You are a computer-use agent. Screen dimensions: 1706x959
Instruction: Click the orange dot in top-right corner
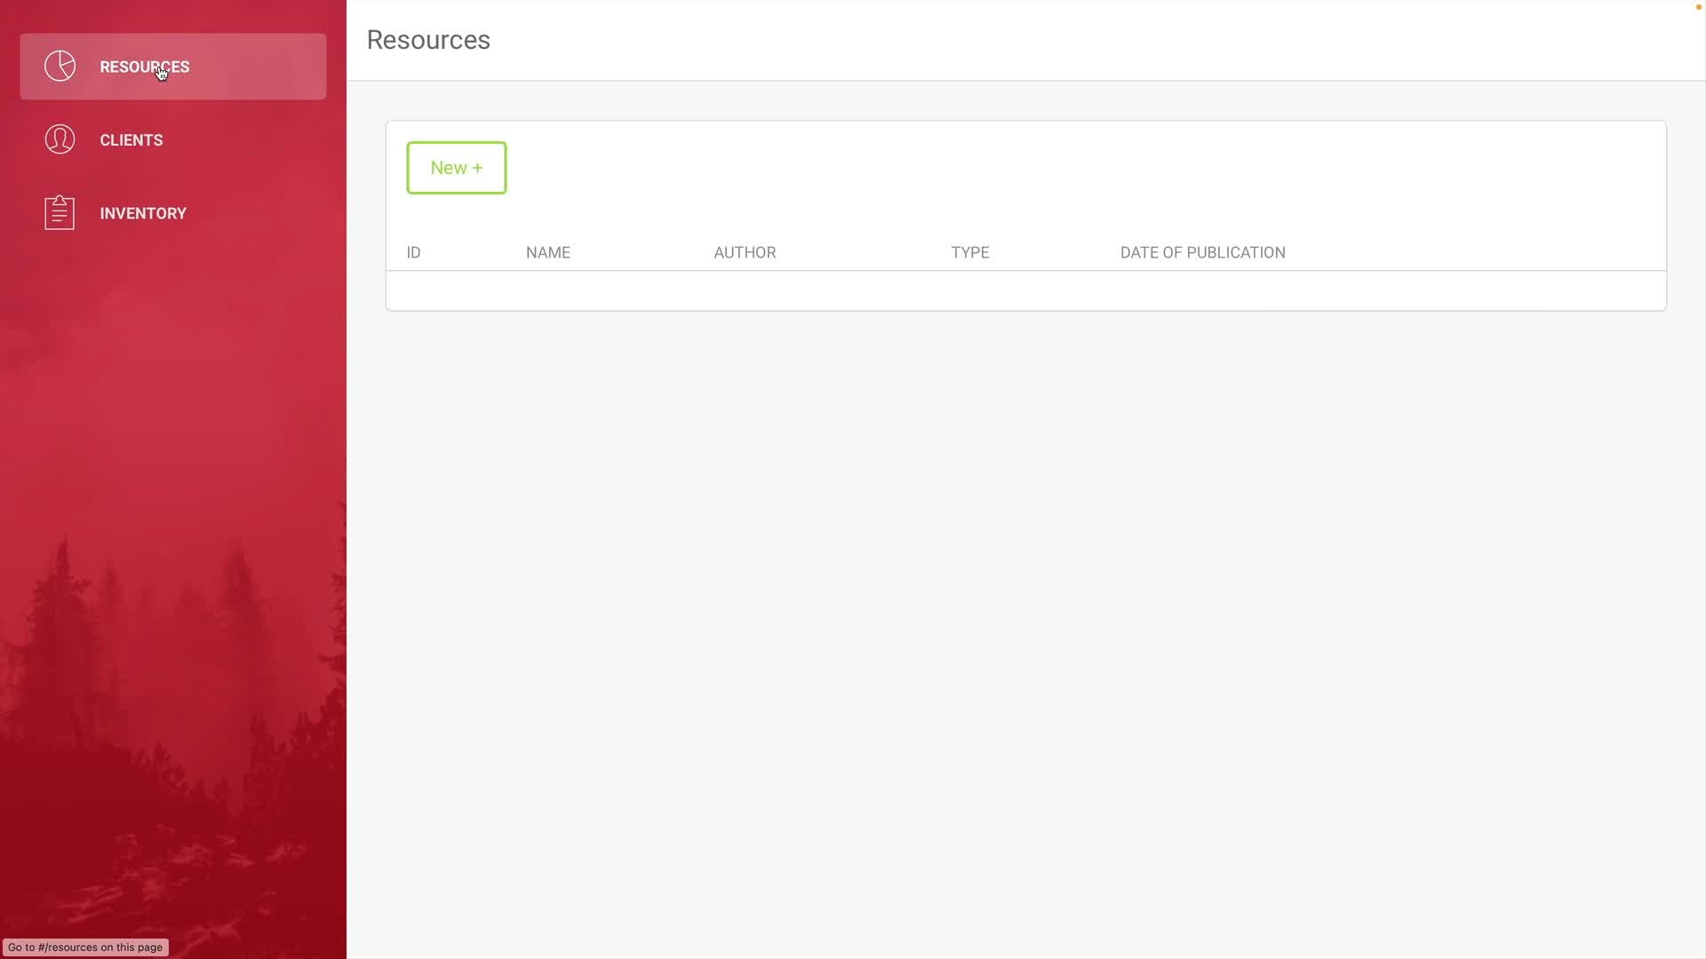pos(1698,7)
